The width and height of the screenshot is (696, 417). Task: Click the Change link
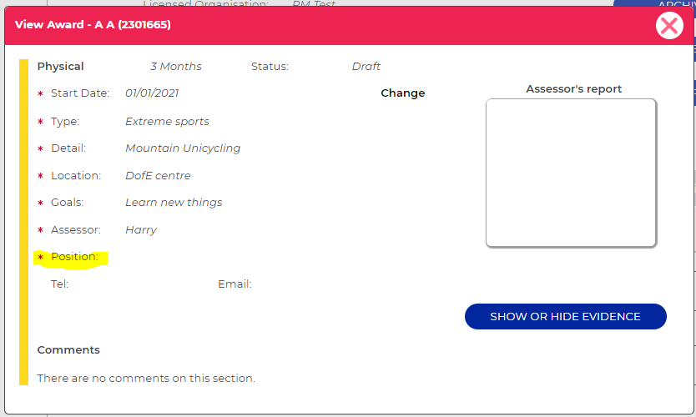point(402,93)
